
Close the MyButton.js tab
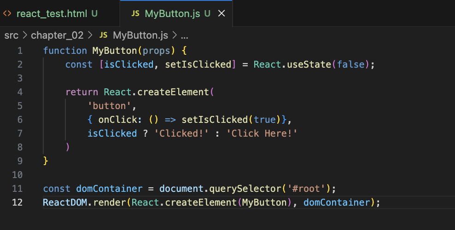coord(222,13)
